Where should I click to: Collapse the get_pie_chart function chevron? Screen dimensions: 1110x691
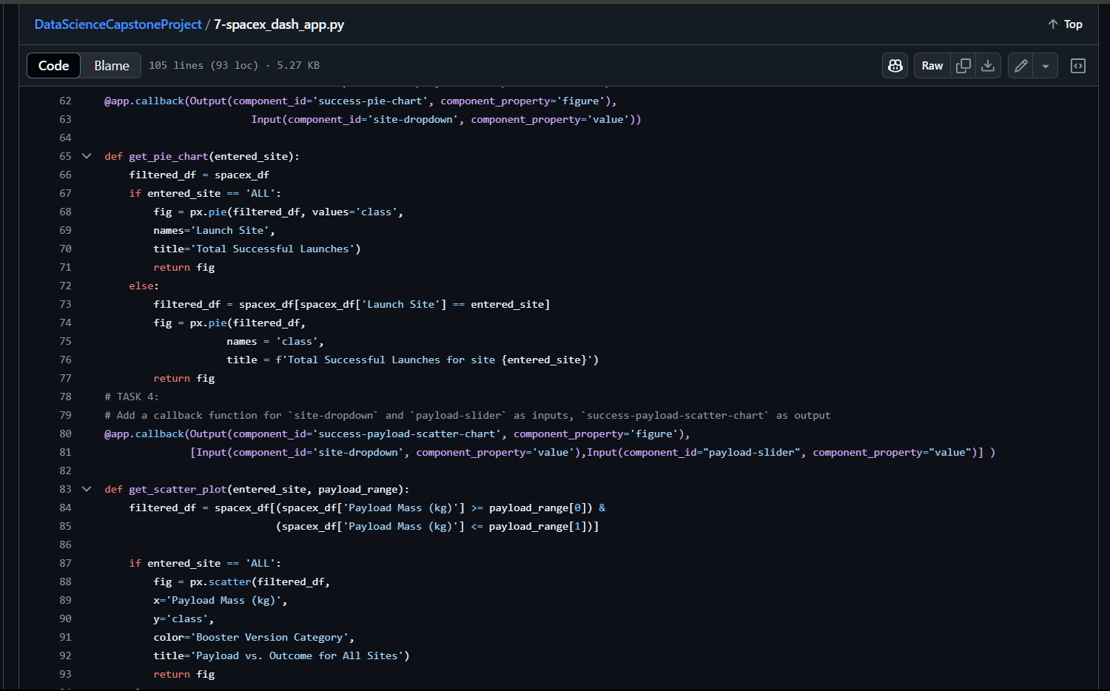click(x=87, y=156)
